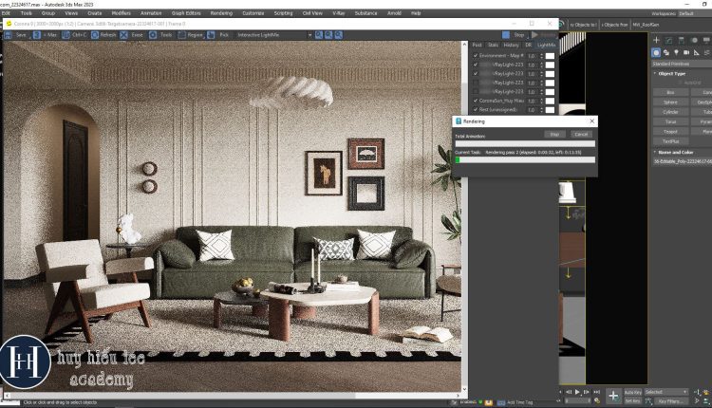Switch to the LightMix tab
The width and height of the screenshot is (712, 408).
[x=546, y=45]
